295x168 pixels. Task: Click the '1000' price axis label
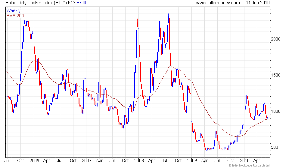point(276,111)
